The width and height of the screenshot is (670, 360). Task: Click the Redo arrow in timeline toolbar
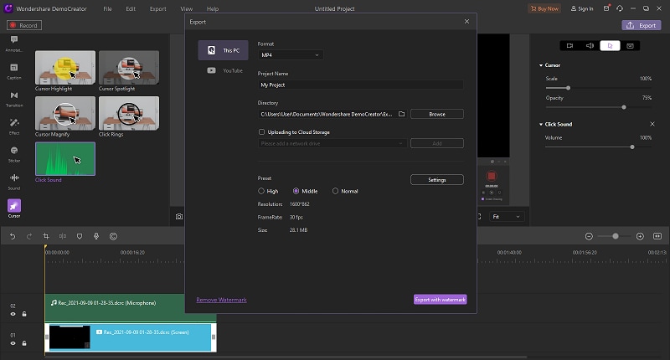tap(29, 236)
